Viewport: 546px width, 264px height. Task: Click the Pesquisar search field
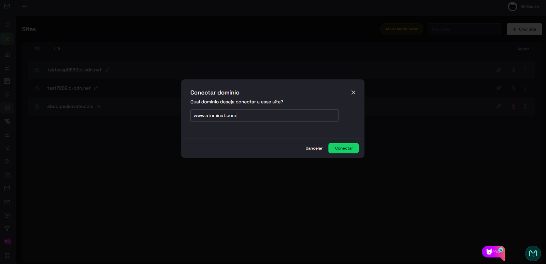465,29
